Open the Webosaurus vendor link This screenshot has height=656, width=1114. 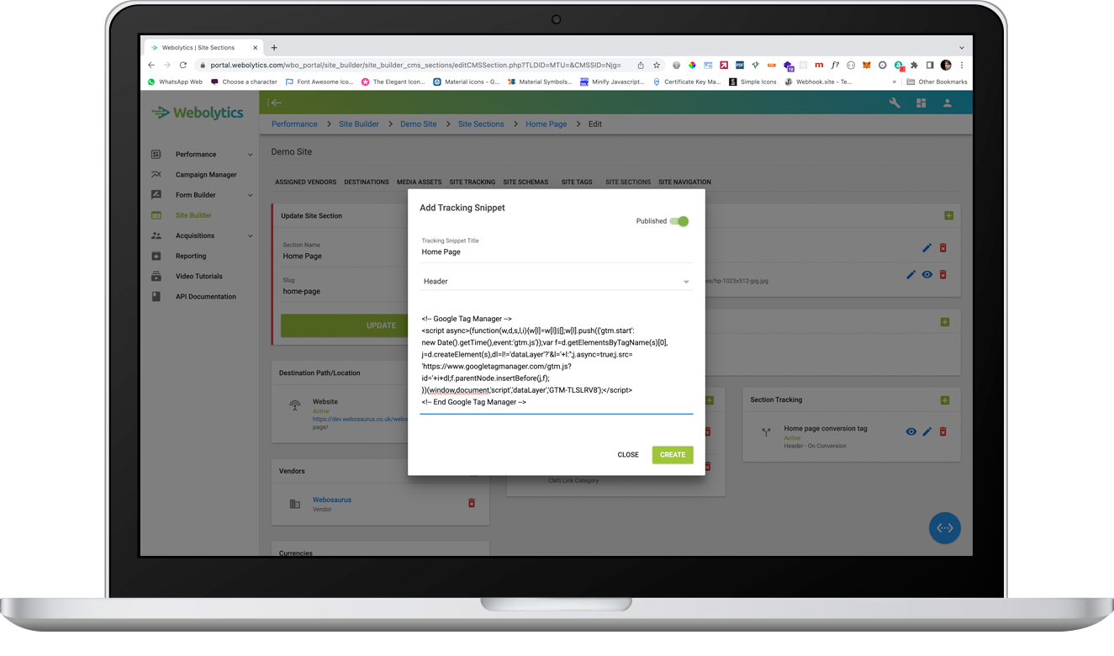(x=332, y=500)
